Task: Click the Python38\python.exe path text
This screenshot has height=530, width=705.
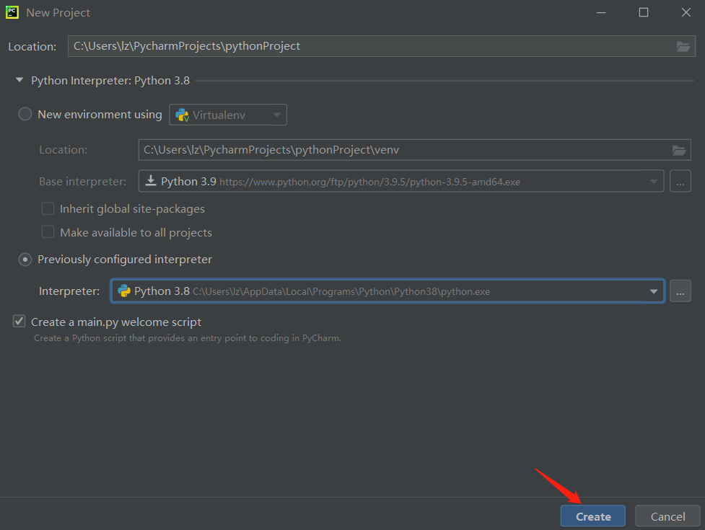Action: [341, 292]
